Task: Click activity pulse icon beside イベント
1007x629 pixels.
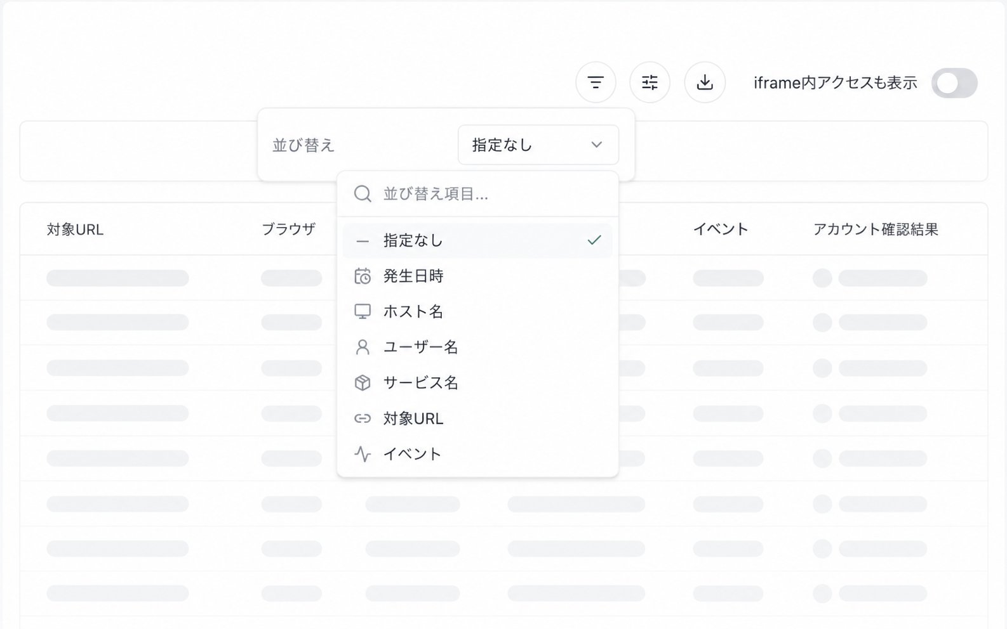Action: point(363,454)
